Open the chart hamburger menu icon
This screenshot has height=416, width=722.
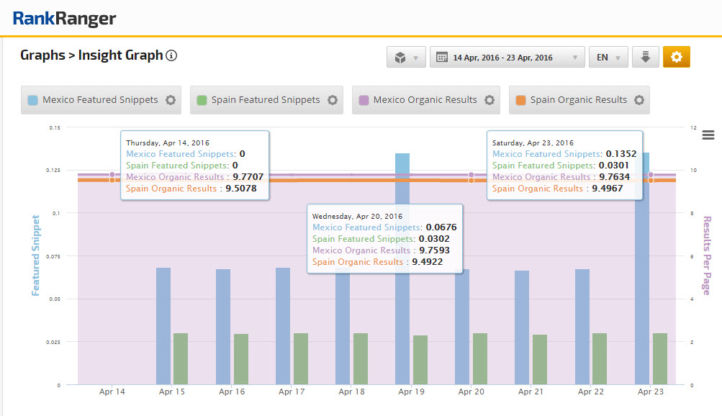point(708,135)
